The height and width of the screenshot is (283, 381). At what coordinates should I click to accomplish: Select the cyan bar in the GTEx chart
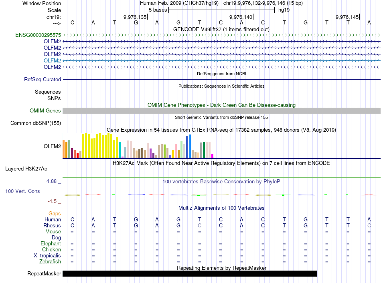120,150
